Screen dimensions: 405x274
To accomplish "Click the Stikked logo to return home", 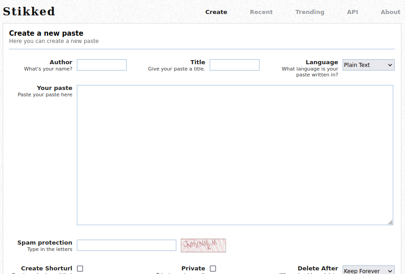I will click(28, 11).
